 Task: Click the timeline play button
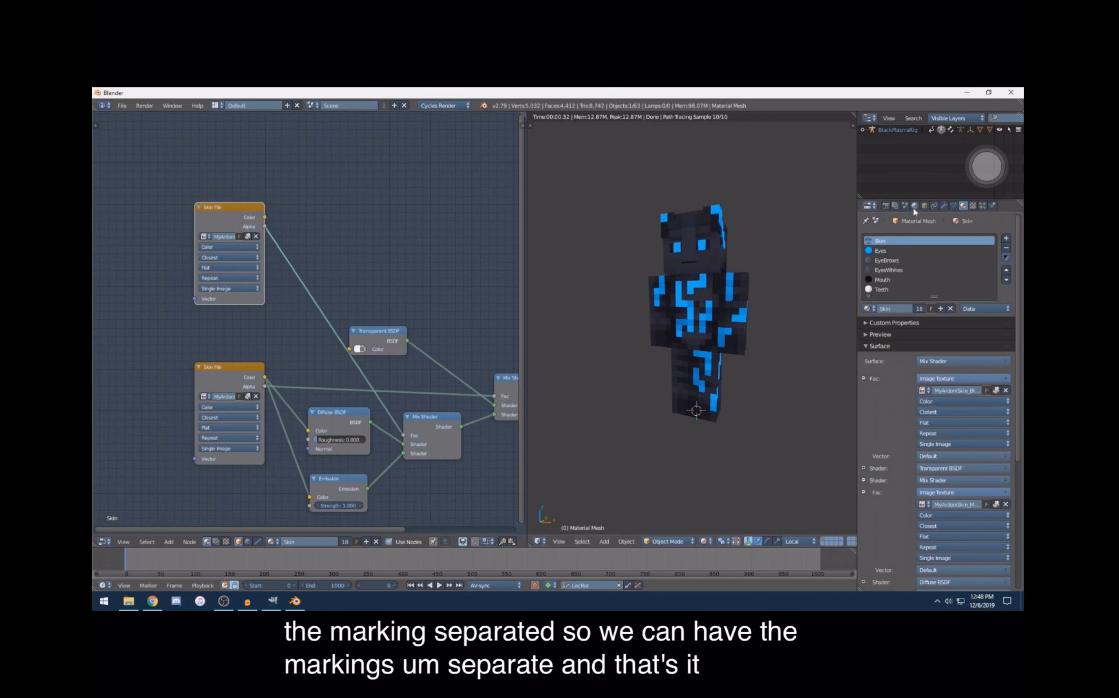pyautogui.click(x=440, y=585)
